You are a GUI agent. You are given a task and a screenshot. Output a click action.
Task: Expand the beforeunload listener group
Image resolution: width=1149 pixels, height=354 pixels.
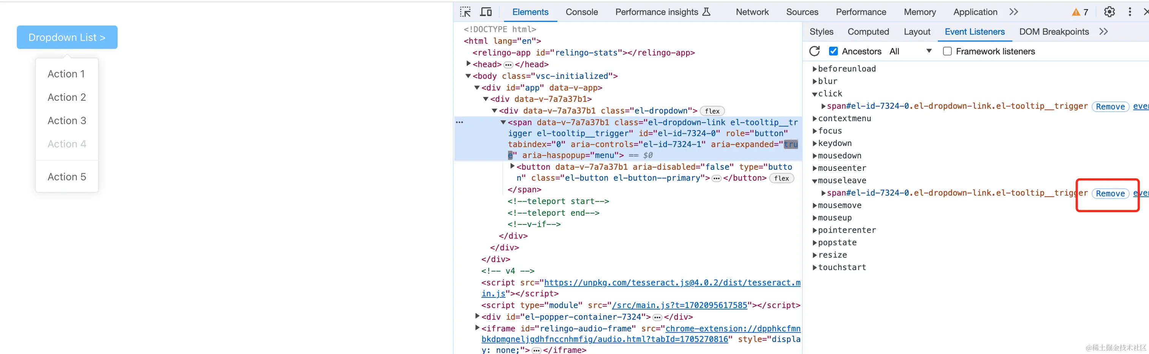coord(815,69)
